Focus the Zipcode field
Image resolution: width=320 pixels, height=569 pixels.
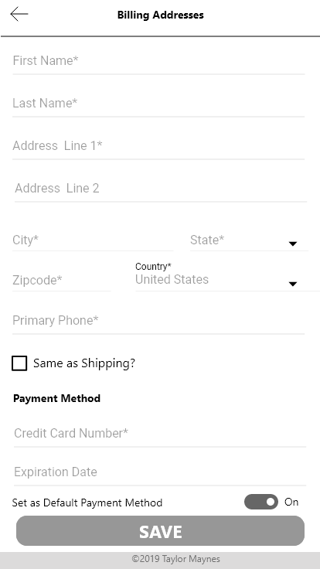pyautogui.click(x=61, y=280)
